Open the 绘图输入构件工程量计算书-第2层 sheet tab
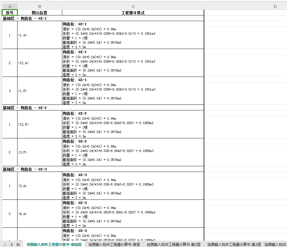This screenshot has width=287, height=247. [173, 244]
